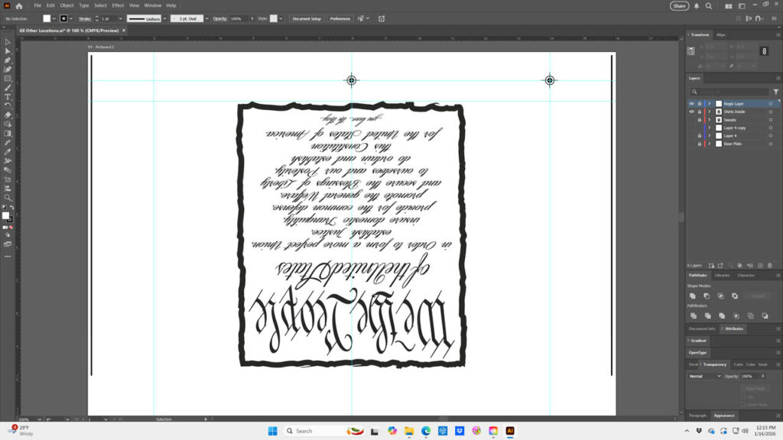Screen dimensions: 783x440
Task: Toggle Constrain Proportions link in Transform
Action: [x=764, y=51]
